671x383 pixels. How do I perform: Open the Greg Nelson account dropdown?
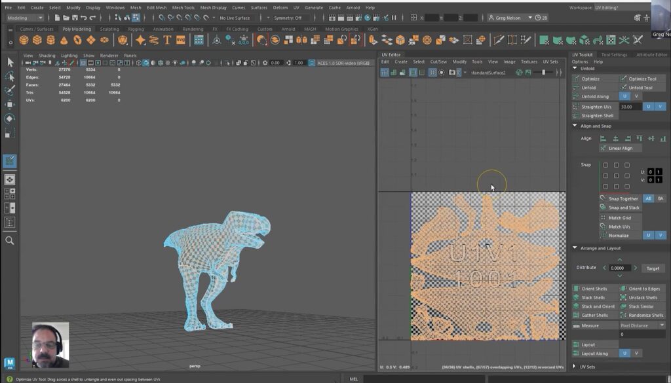(x=510, y=18)
